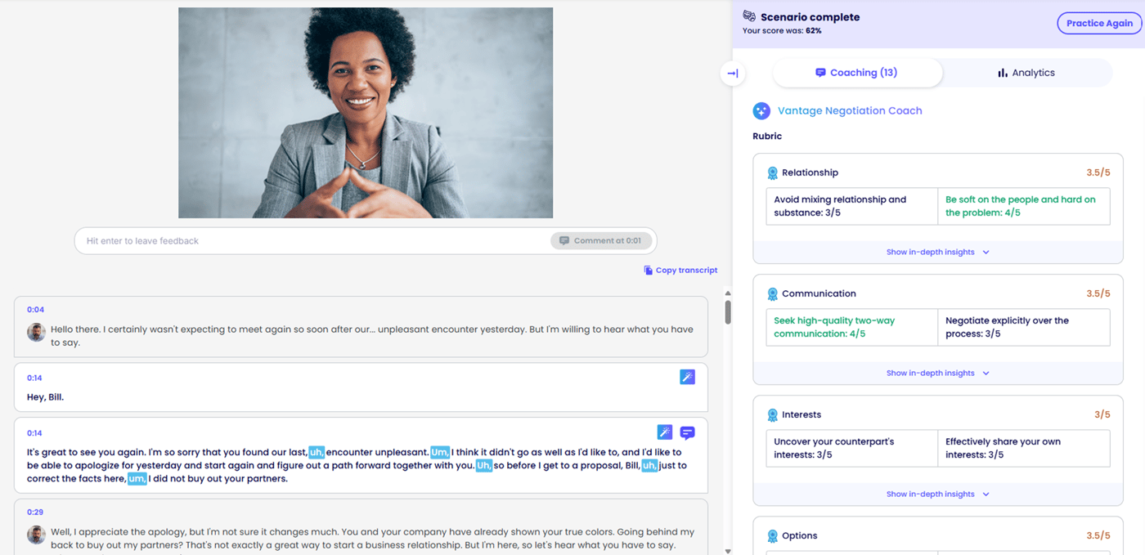Click Bill's avatar on the "Well, I appreciate the apology" message
The width and height of the screenshot is (1145, 555).
click(x=36, y=535)
